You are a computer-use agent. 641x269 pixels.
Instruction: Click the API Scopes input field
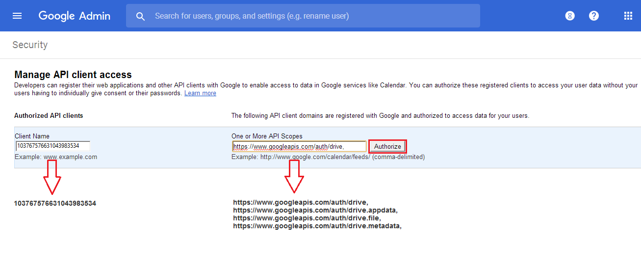click(299, 146)
